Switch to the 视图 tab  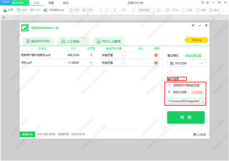51,3
